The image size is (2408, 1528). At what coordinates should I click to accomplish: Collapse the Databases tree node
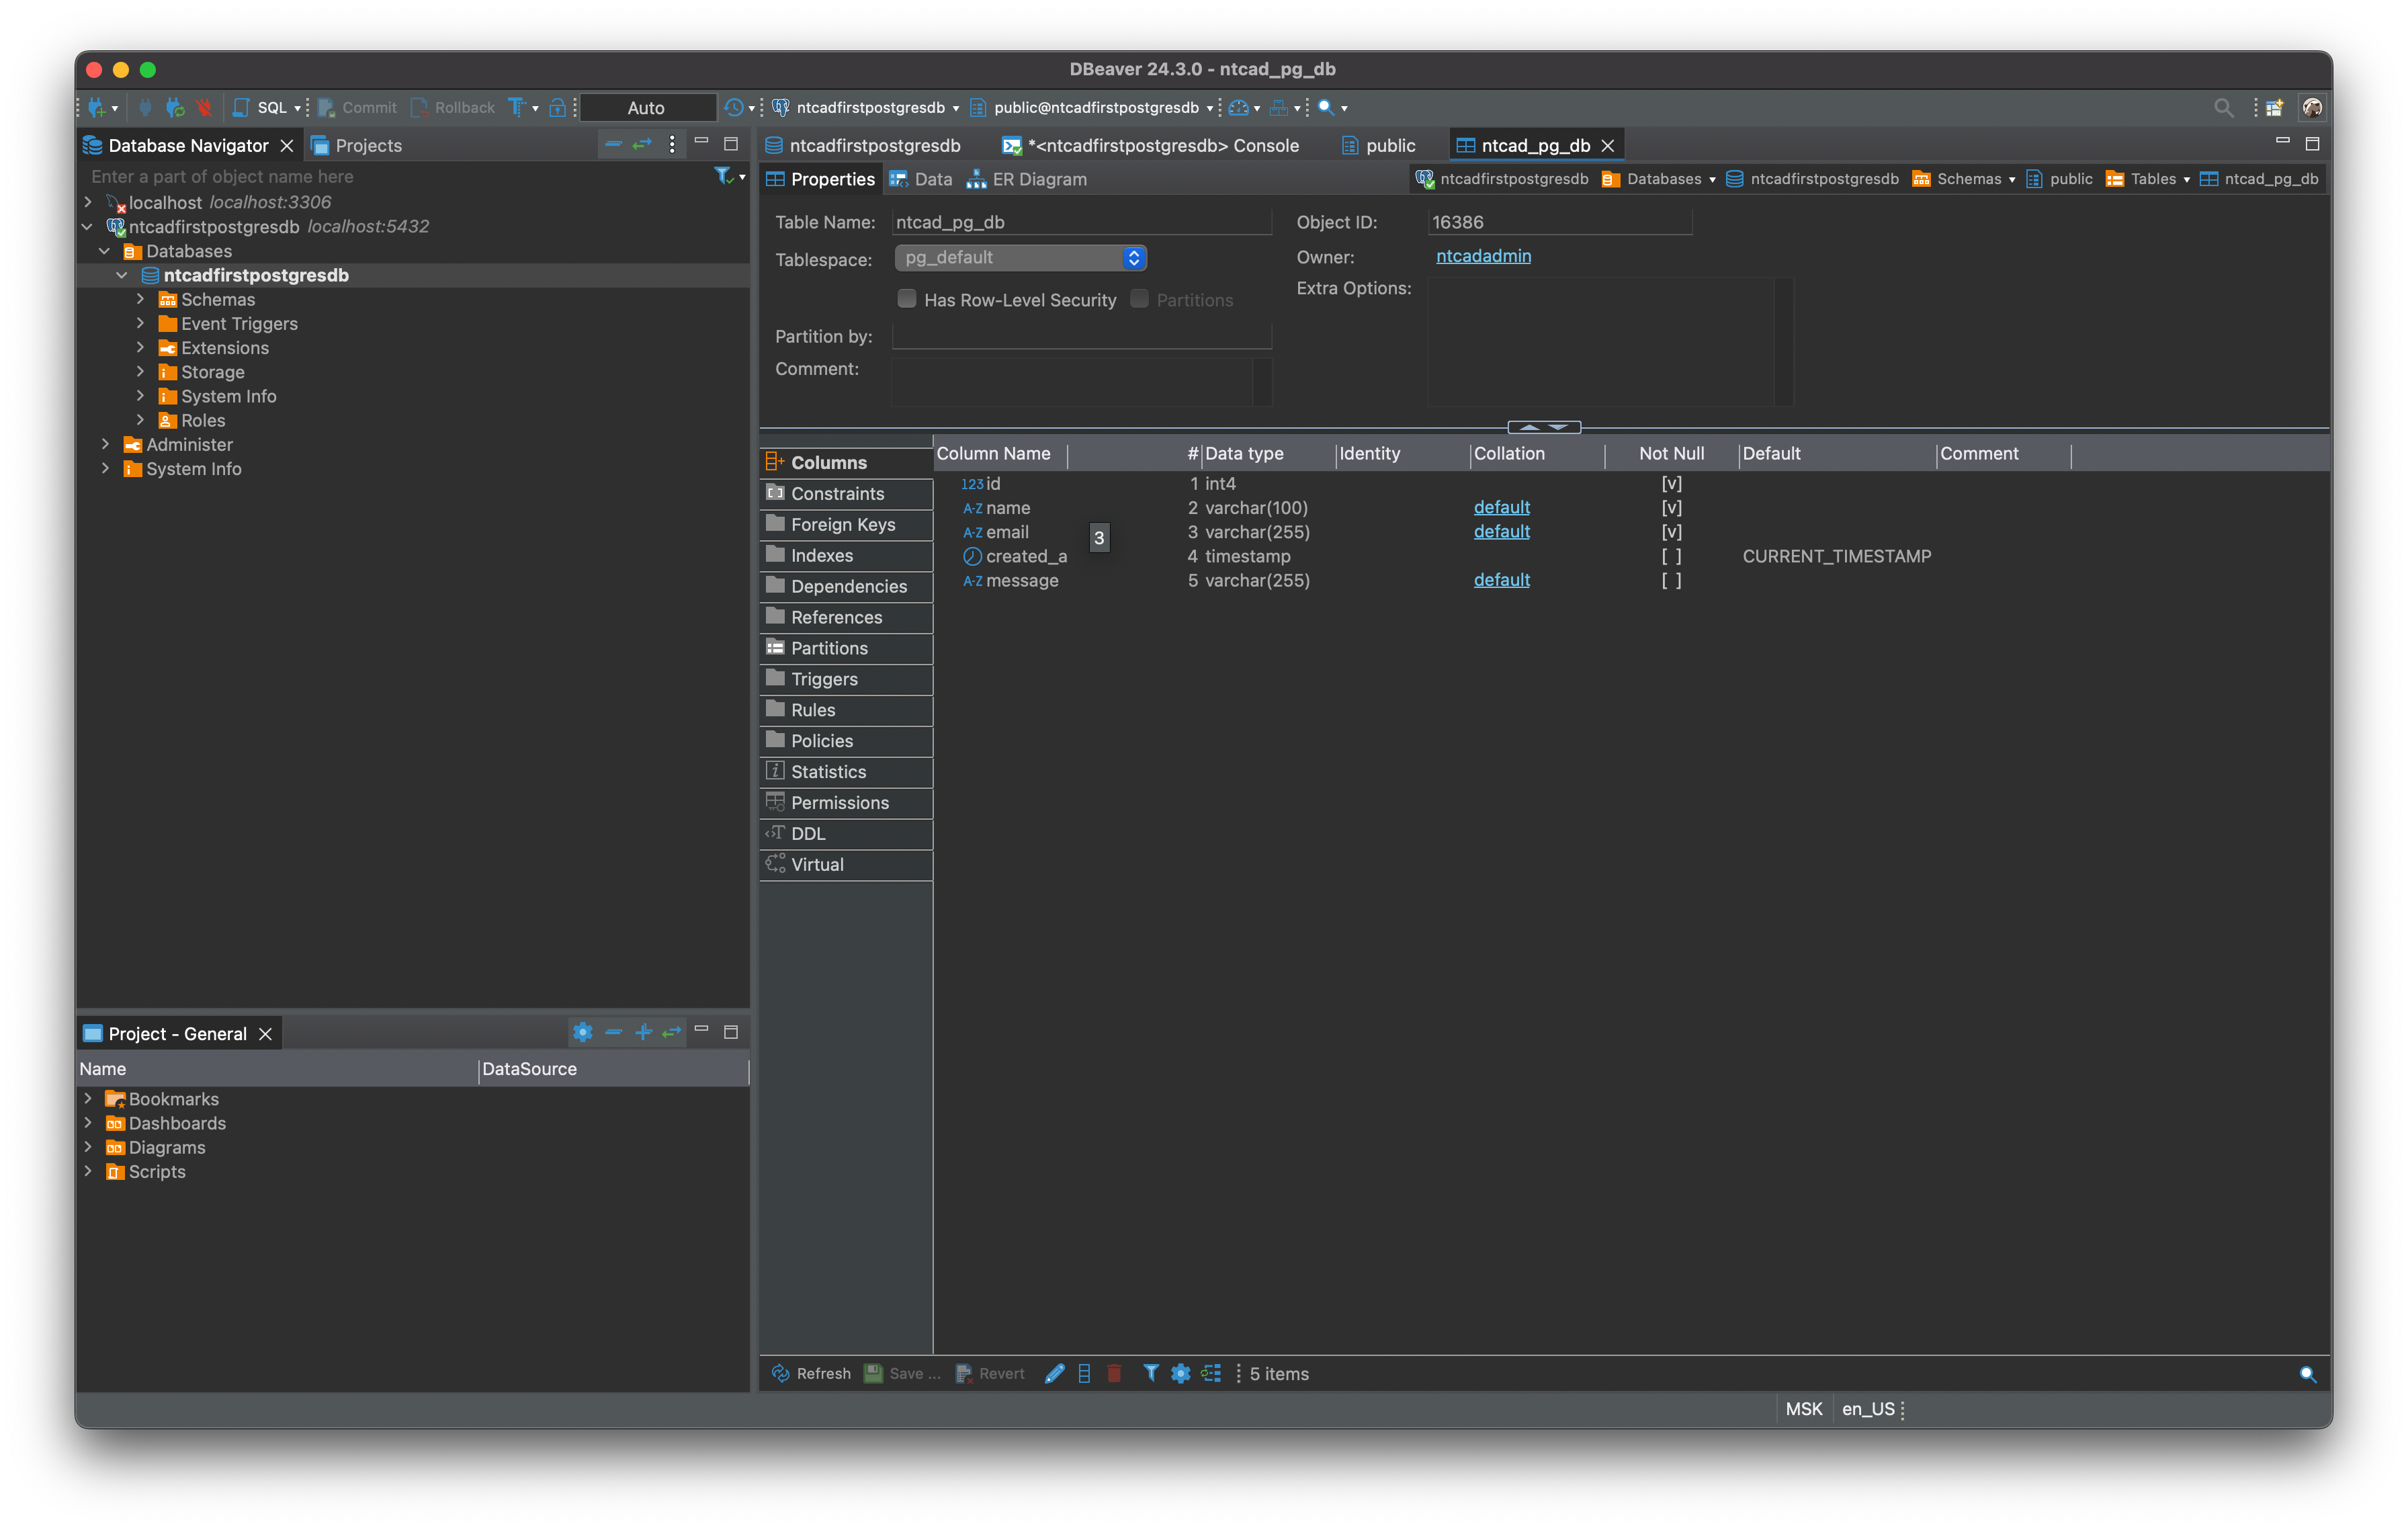point(105,251)
